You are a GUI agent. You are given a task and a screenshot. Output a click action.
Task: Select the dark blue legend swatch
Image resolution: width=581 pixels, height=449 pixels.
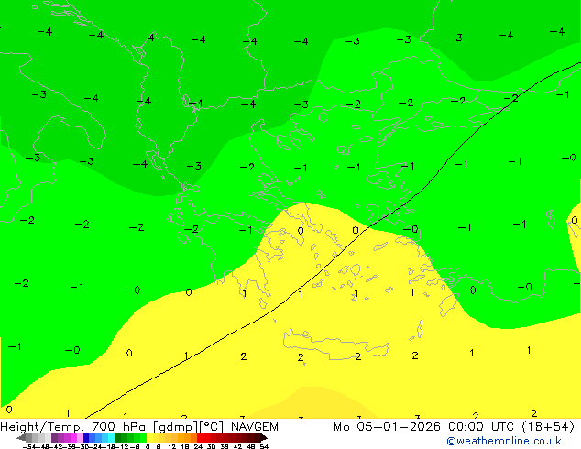coord(86,437)
